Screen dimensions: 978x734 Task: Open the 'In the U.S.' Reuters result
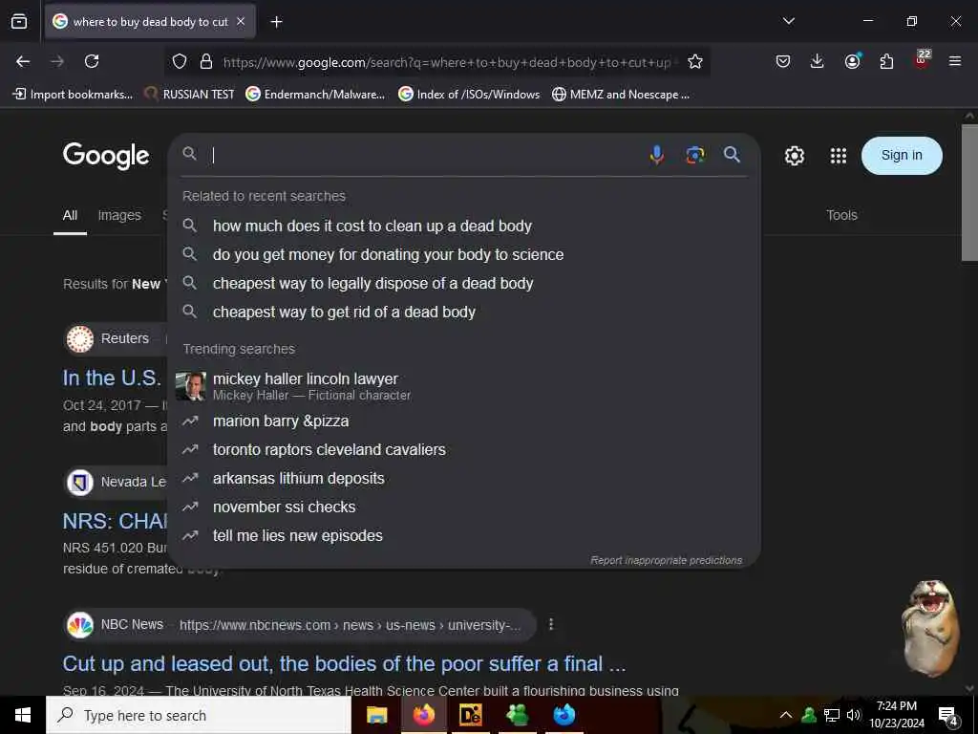pyautogui.click(x=113, y=378)
